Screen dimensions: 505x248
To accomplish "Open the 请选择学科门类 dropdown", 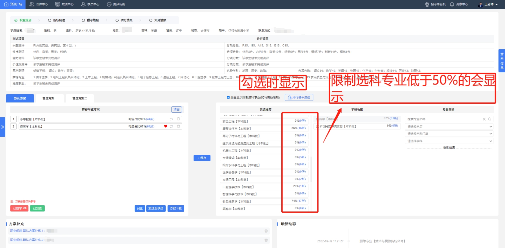I will (449, 134).
